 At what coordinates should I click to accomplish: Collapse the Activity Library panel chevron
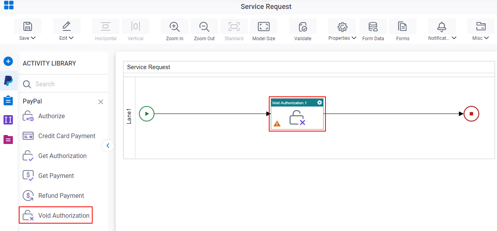coord(108,146)
